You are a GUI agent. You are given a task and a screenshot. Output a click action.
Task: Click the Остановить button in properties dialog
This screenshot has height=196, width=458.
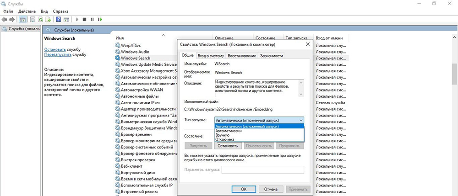coord(228,146)
